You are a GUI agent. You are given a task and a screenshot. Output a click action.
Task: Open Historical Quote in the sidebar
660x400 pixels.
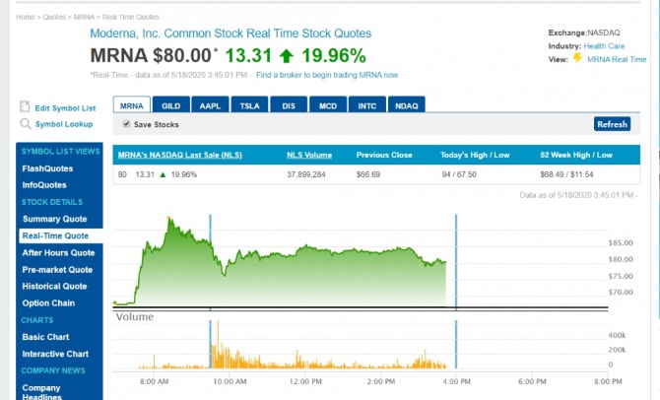[54, 287]
